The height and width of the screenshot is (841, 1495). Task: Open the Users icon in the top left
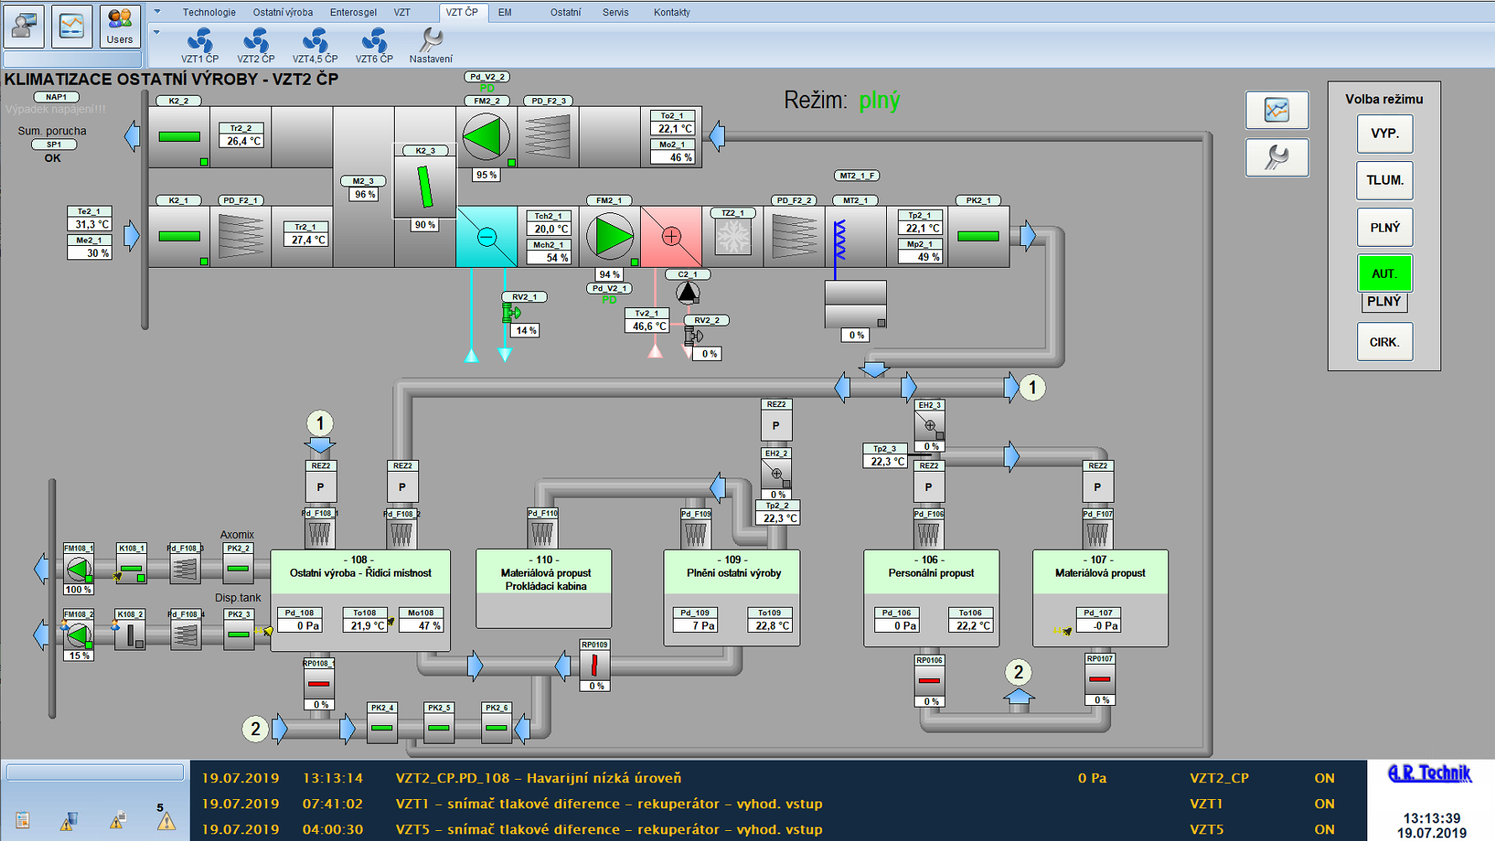click(119, 25)
